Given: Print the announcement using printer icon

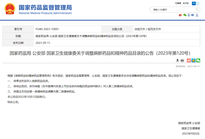Looking at the screenshot, I should (182, 60).
